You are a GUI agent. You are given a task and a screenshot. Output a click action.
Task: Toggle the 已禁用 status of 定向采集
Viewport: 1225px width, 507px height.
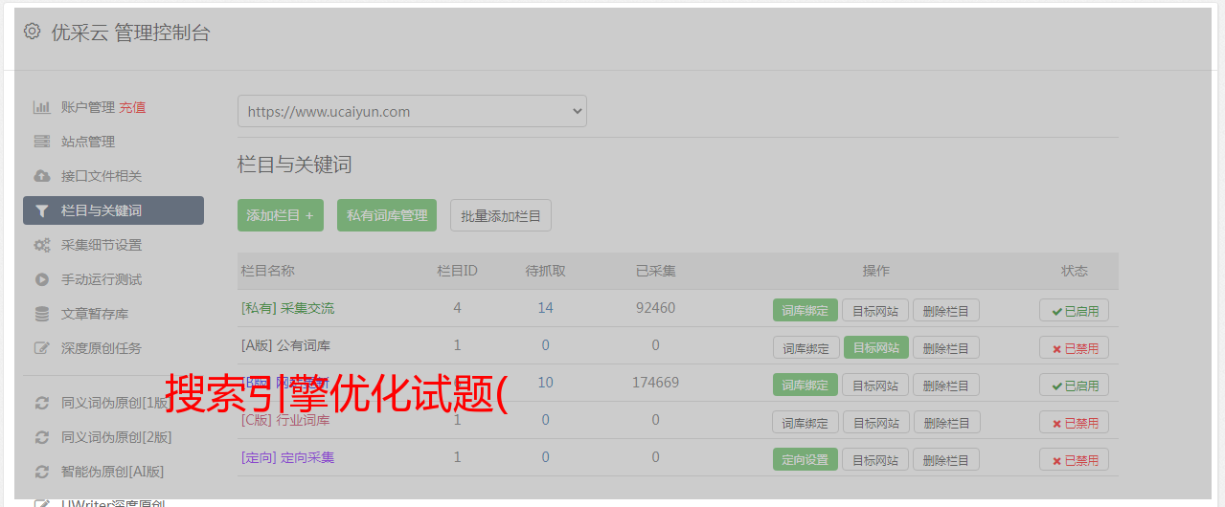click(x=1075, y=459)
